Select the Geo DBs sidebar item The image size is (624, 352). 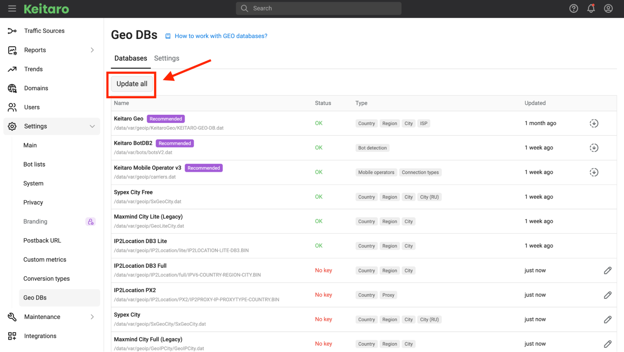tap(59, 298)
